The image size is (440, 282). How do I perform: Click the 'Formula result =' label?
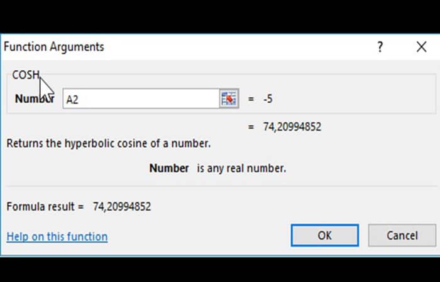tap(45, 206)
